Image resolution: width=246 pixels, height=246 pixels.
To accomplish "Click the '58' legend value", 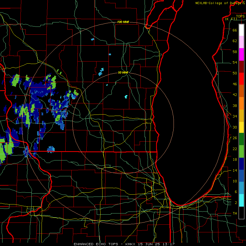I will [x=235, y=52].
